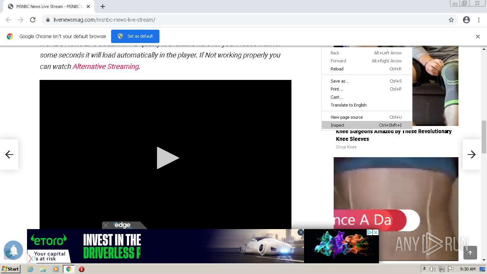This screenshot has height=274, width=487.
Task: Click the red stop-shield taskbar icon
Action: coord(81,269)
